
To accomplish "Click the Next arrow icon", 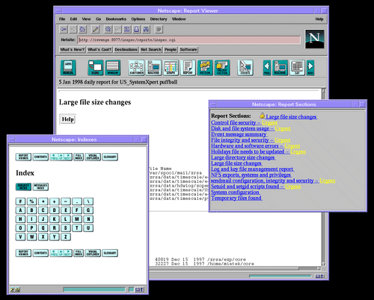I will coord(310,67).
